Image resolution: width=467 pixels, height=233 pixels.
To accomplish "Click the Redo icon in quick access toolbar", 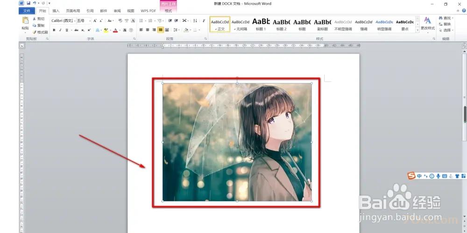I will pyautogui.click(x=43, y=3).
